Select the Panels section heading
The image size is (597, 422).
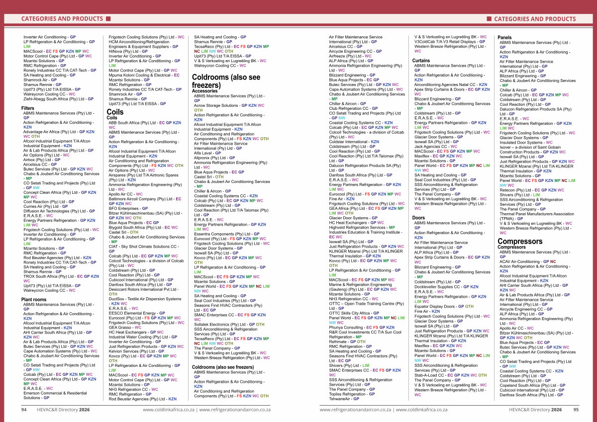point(504,37)
